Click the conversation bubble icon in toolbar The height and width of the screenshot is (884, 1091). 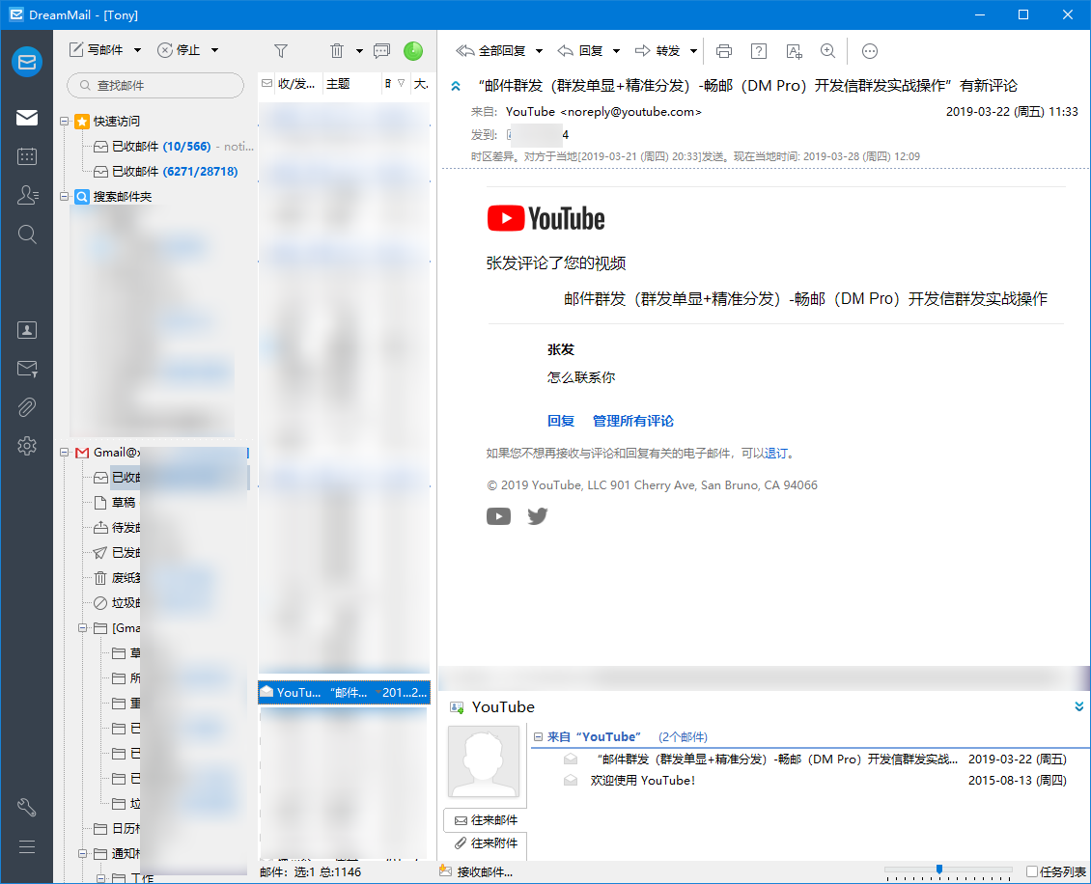381,51
